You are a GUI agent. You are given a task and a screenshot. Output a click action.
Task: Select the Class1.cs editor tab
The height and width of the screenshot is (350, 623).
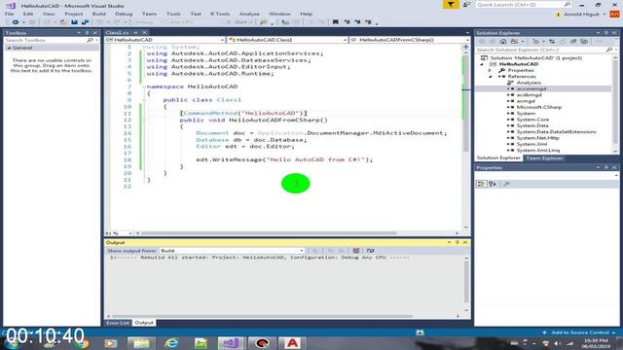pos(117,32)
